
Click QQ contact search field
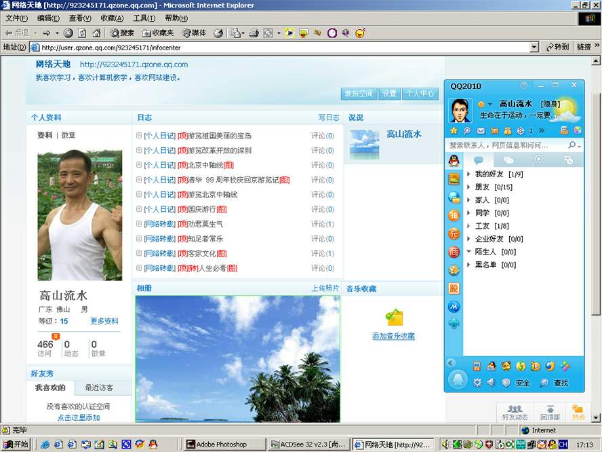[507, 145]
